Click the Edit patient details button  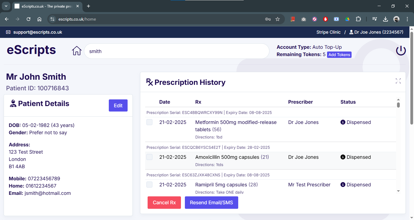coord(118,105)
